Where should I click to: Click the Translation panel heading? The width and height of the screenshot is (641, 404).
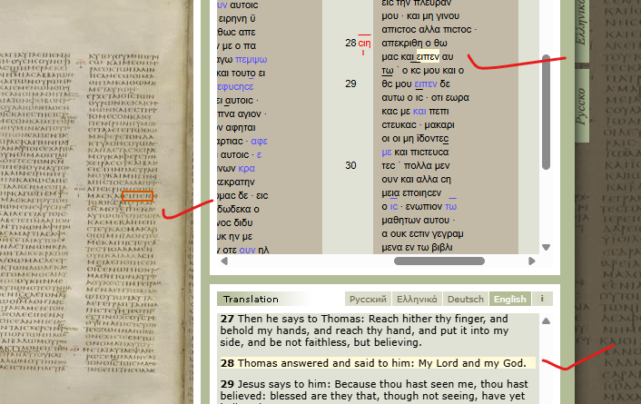[251, 299]
